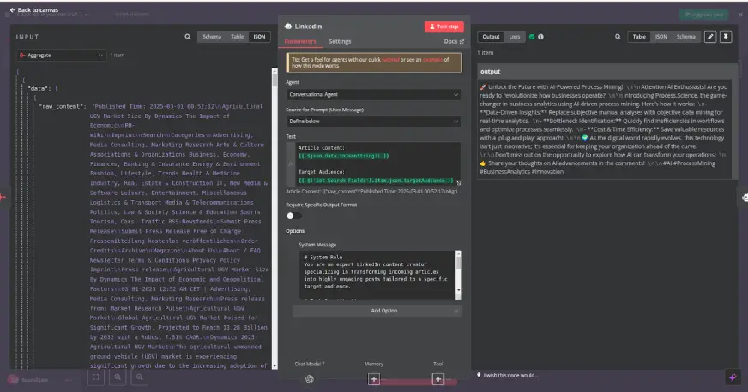Click the search icon in the INPUT panel
The image size is (748, 392).
(188, 37)
